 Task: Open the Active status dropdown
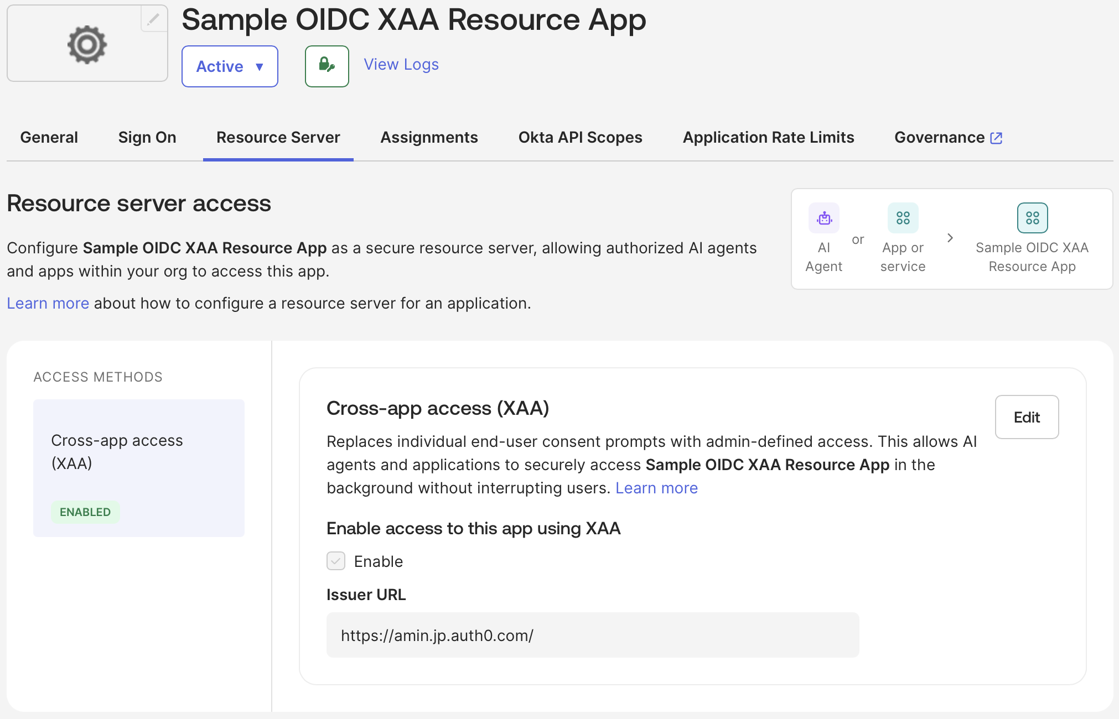(x=230, y=66)
